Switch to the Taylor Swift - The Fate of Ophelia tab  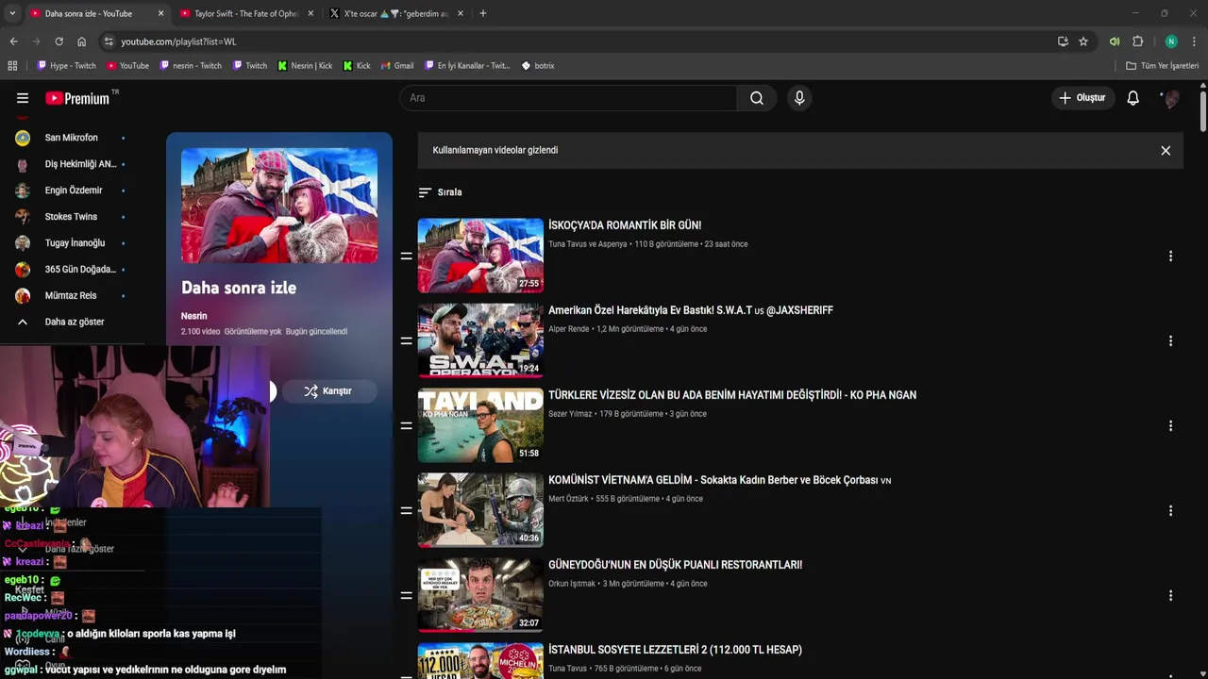245,13
